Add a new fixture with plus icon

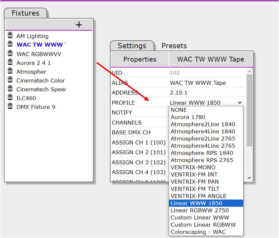pos(78,25)
